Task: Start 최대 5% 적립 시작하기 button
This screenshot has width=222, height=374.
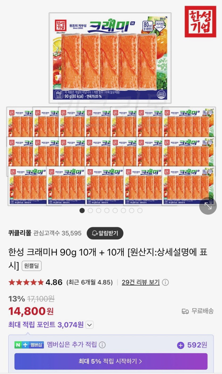Action: click(111, 361)
